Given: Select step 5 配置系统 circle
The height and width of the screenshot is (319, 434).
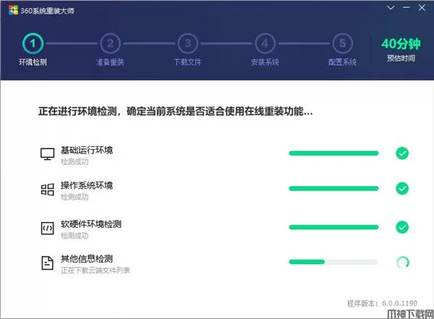Looking at the screenshot, I should 342,43.
